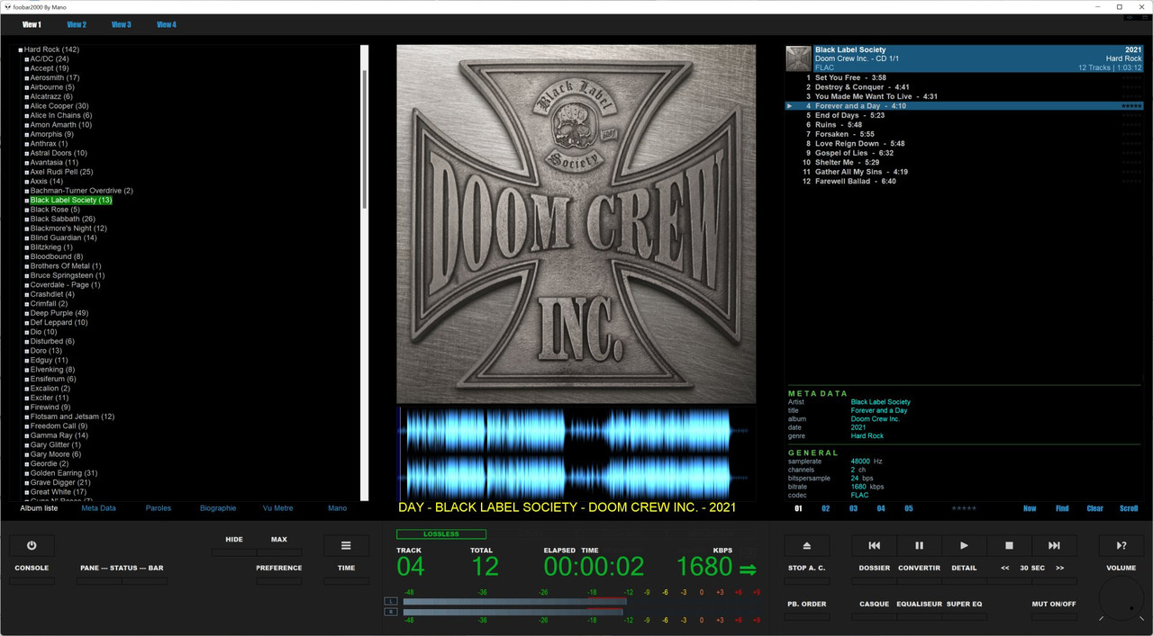Expand the Aerosmith (17) node
This screenshot has width=1153, height=636.
coord(27,78)
